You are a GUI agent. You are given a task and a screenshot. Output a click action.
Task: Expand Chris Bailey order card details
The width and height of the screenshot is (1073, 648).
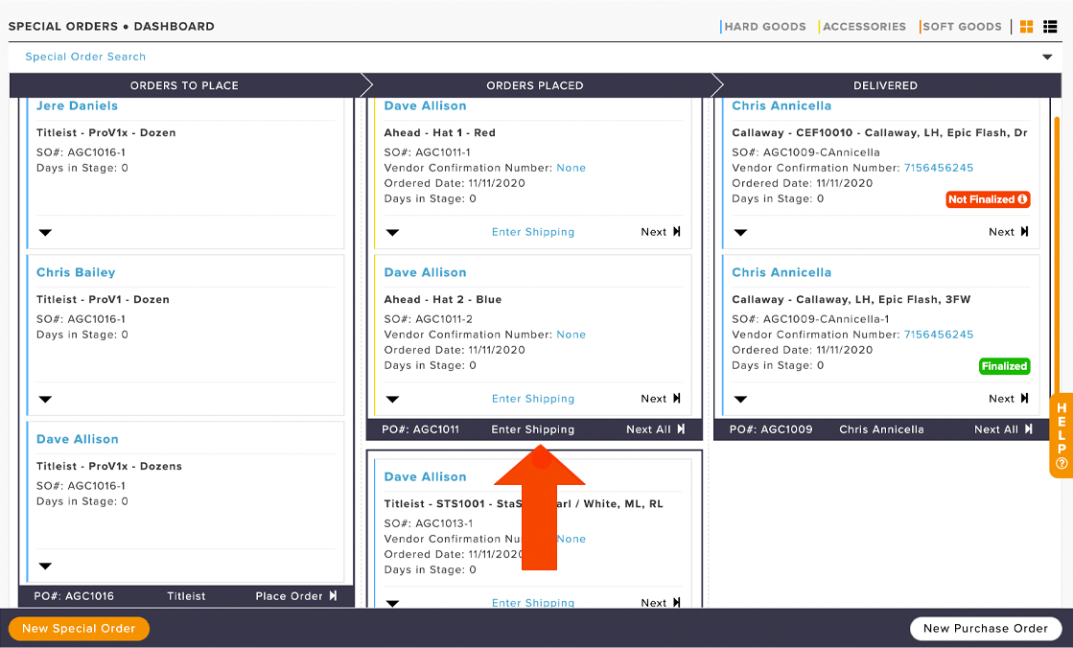(x=45, y=400)
